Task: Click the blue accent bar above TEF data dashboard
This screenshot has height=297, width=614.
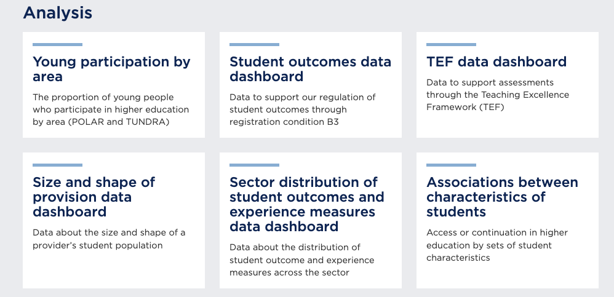Action: 451,45
